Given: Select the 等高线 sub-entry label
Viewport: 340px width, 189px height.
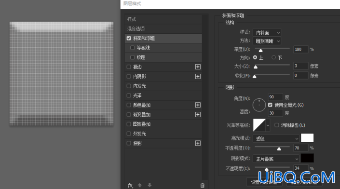Looking at the screenshot, I should (x=143, y=48).
